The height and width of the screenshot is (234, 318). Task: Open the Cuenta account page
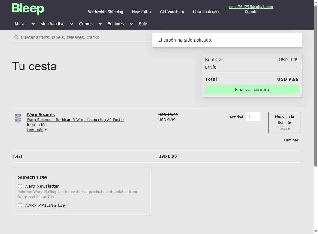(x=251, y=12)
